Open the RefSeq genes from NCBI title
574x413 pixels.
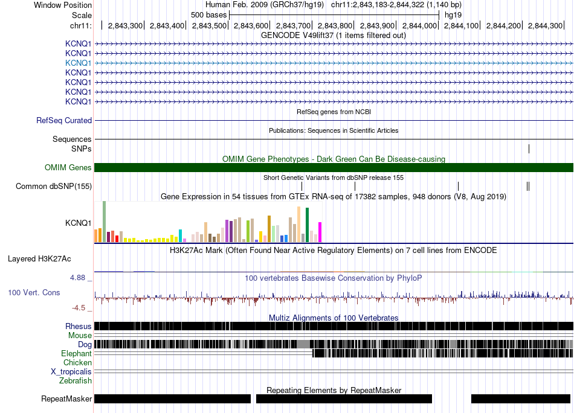(x=334, y=112)
